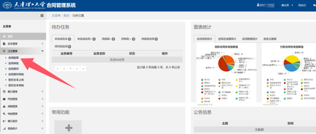This screenshot has width=316, height=134.
Task: Click the user profile 您好 icon
Action: (x=258, y=5)
